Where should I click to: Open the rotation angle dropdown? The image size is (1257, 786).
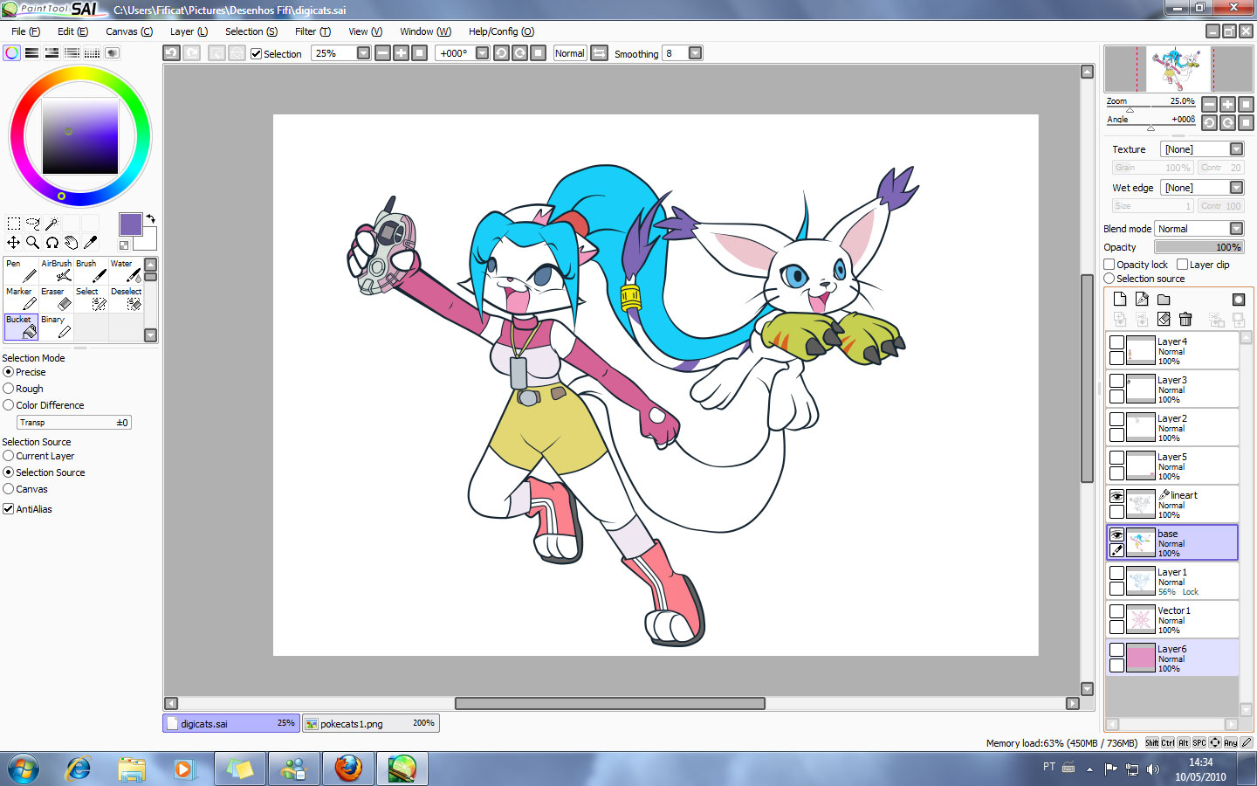pyautogui.click(x=482, y=53)
